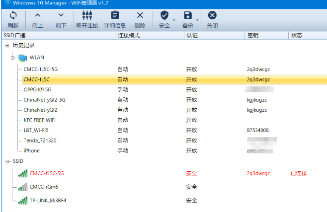The height and width of the screenshot is (212, 327).
Task: Select CMCC-rGm6 available network
Action: pyautogui.click(x=44, y=187)
